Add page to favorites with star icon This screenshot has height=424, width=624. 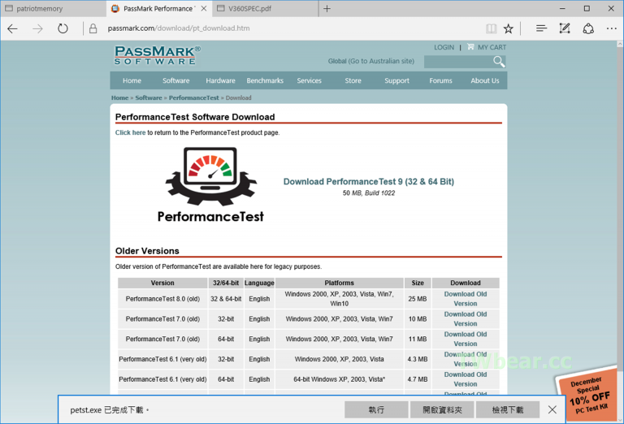(x=509, y=28)
